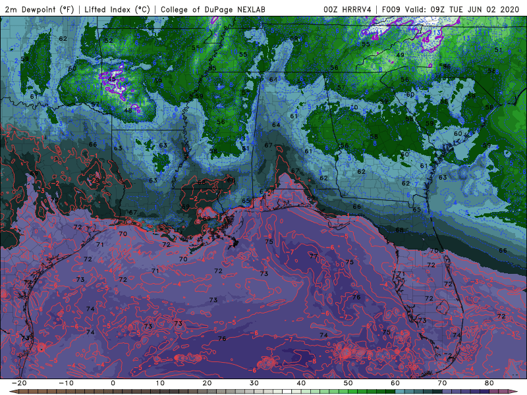Click the -20 label on the color scale
Image resolution: width=527 pixels, height=395 pixels.
(19, 383)
